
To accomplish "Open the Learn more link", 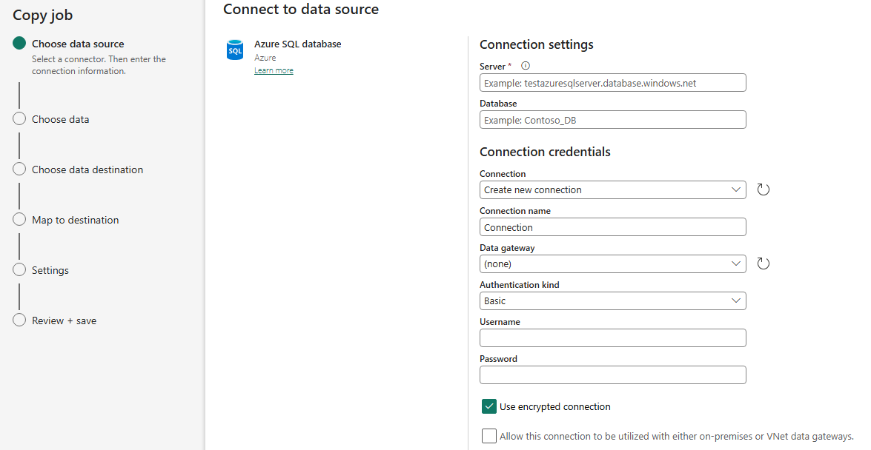I will click(274, 70).
